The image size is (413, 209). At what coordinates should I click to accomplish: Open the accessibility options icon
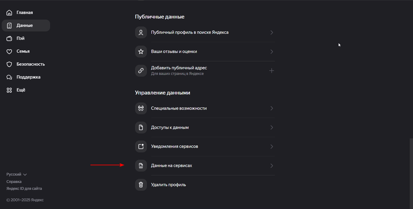pyautogui.click(x=141, y=108)
